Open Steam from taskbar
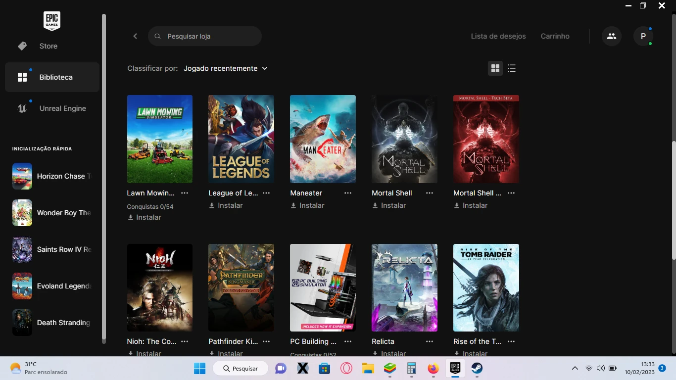The height and width of the screenshot is (380, 676). [x=477, y=368]
